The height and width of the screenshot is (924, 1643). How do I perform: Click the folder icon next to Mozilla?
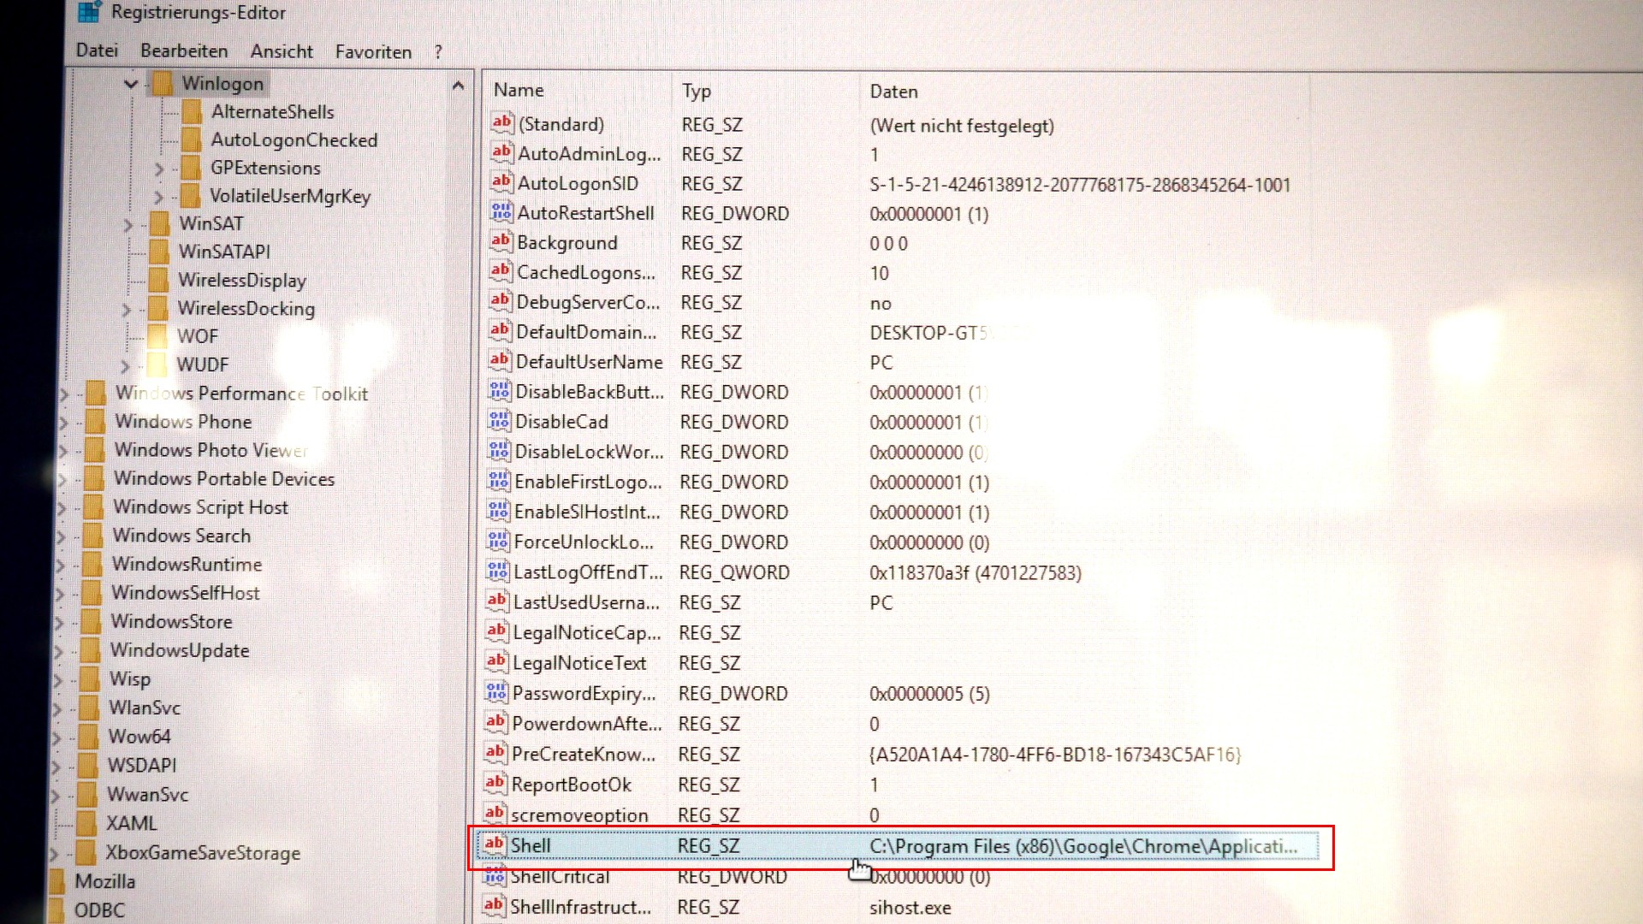pos(56,881)
